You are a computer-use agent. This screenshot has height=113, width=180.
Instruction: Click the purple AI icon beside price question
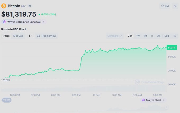pyautogui.click(x=4, y=22)
